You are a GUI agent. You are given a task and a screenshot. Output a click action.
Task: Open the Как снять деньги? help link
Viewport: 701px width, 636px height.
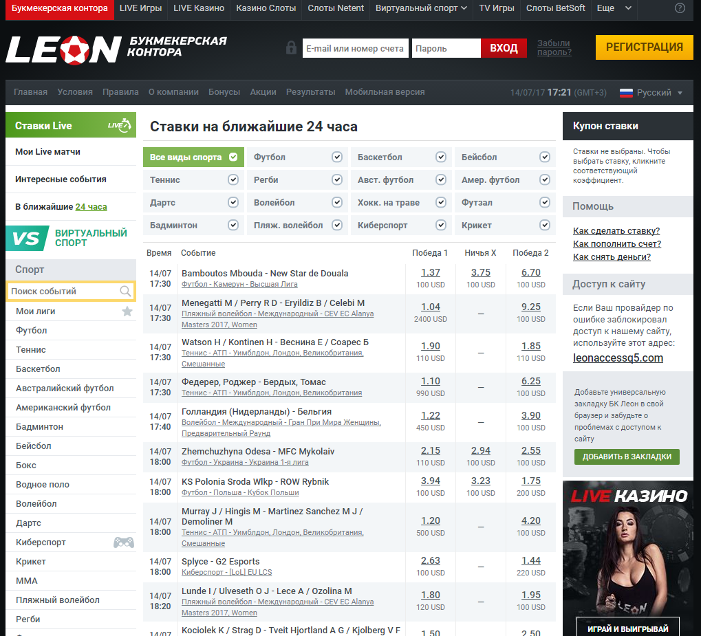612,257
